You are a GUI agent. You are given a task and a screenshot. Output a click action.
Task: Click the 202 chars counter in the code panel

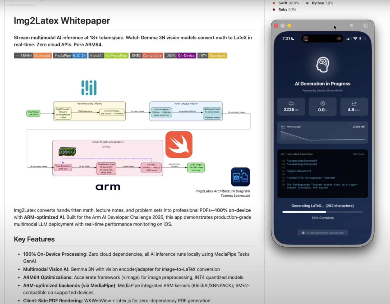pyautogui.click(x=359, y=154)
